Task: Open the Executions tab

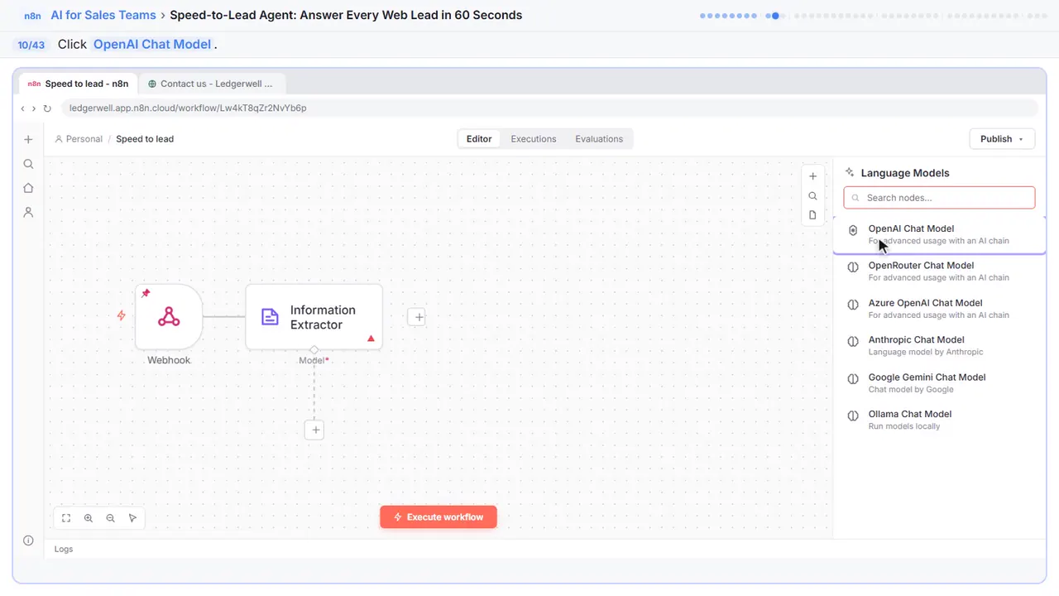Action: (x=534, y=139)
